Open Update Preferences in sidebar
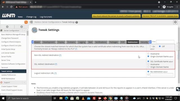The height and width of the screenshot is (101, 180). coord(9,75)
